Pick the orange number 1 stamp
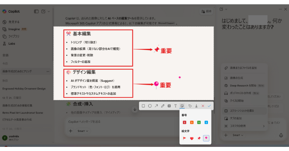The image size is (289, 151). tap(192, 122)
